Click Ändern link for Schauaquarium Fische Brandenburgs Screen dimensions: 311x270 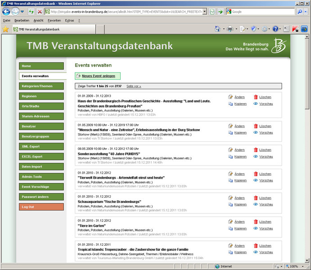pyautogui.click(x=239, y=198)
